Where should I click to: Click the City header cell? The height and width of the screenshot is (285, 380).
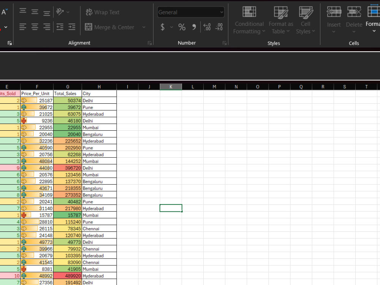(x=99, y=93)
